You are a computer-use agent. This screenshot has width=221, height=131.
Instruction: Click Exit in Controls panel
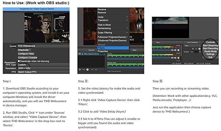210,57
